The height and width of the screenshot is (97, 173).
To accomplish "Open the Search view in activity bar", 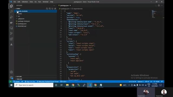I will (x=11, y=11).
